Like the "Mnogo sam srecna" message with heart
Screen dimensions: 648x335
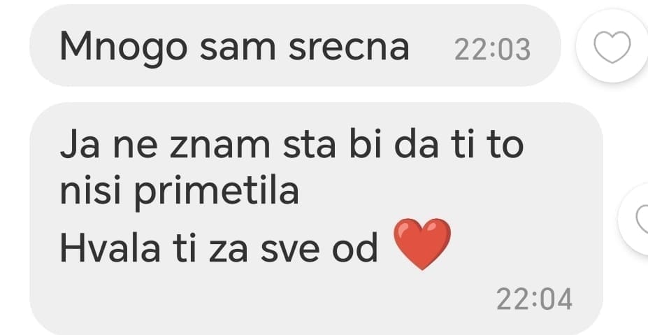(612, 46)
